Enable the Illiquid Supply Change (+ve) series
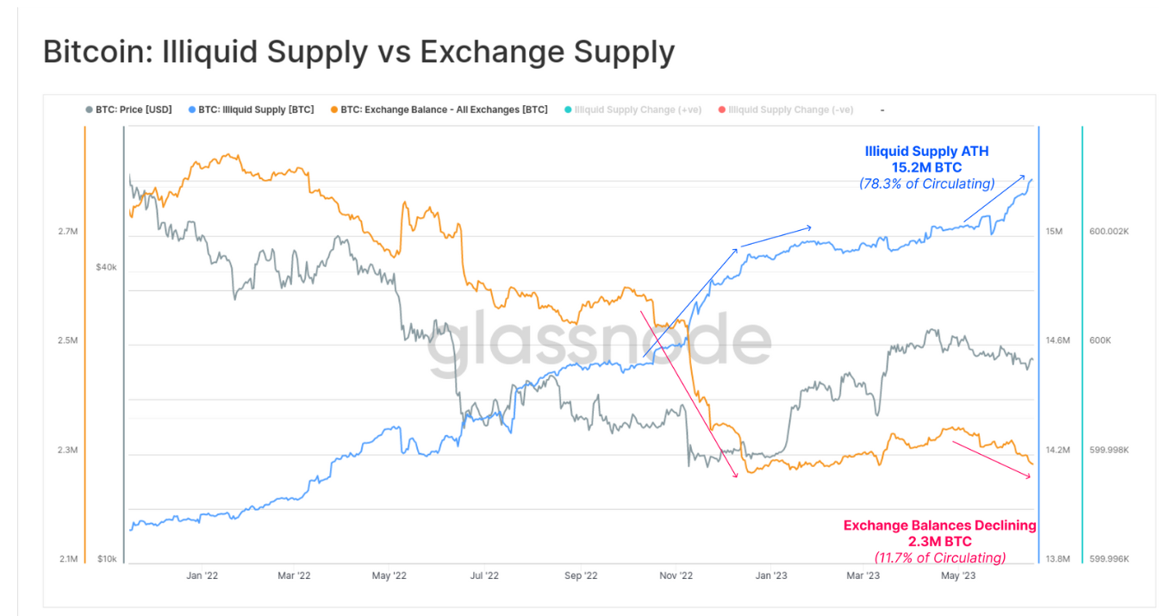Image resolution: width=1159 pixels, height=616 pixels. (x=638, y=110)
